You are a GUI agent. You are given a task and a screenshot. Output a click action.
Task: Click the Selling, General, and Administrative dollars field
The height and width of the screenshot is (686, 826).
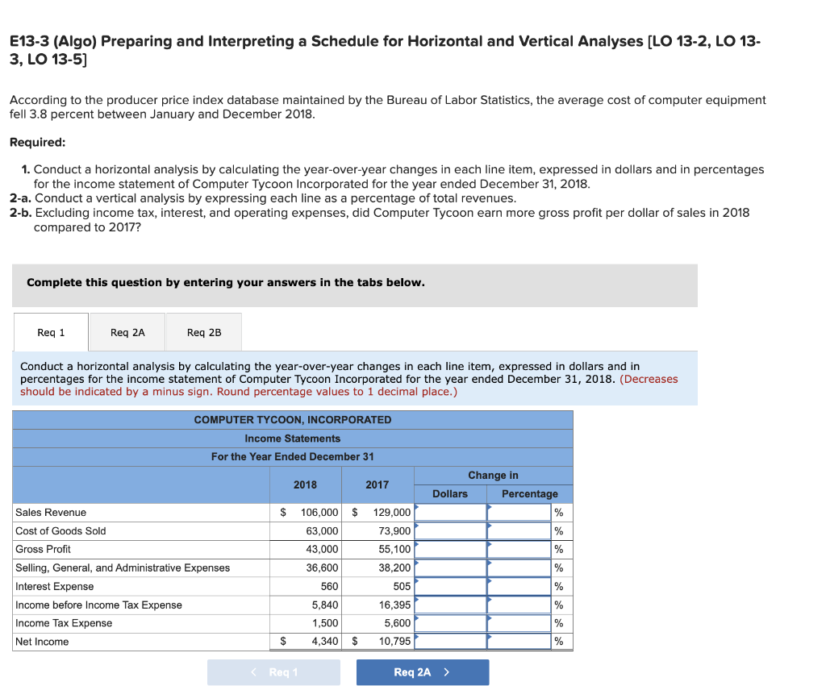point(451,568)
